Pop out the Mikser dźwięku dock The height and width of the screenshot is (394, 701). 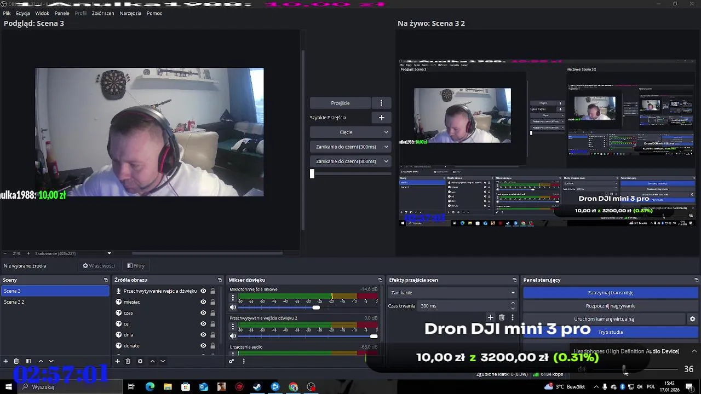(x=380, y=280)
